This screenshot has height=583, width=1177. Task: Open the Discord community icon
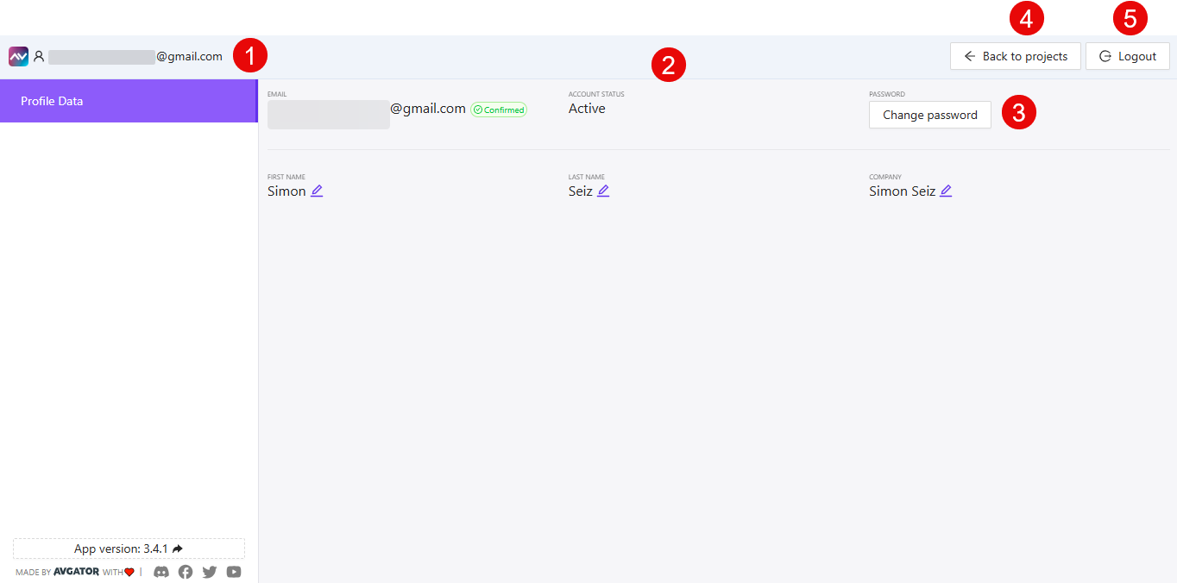[x=161, y=571]
